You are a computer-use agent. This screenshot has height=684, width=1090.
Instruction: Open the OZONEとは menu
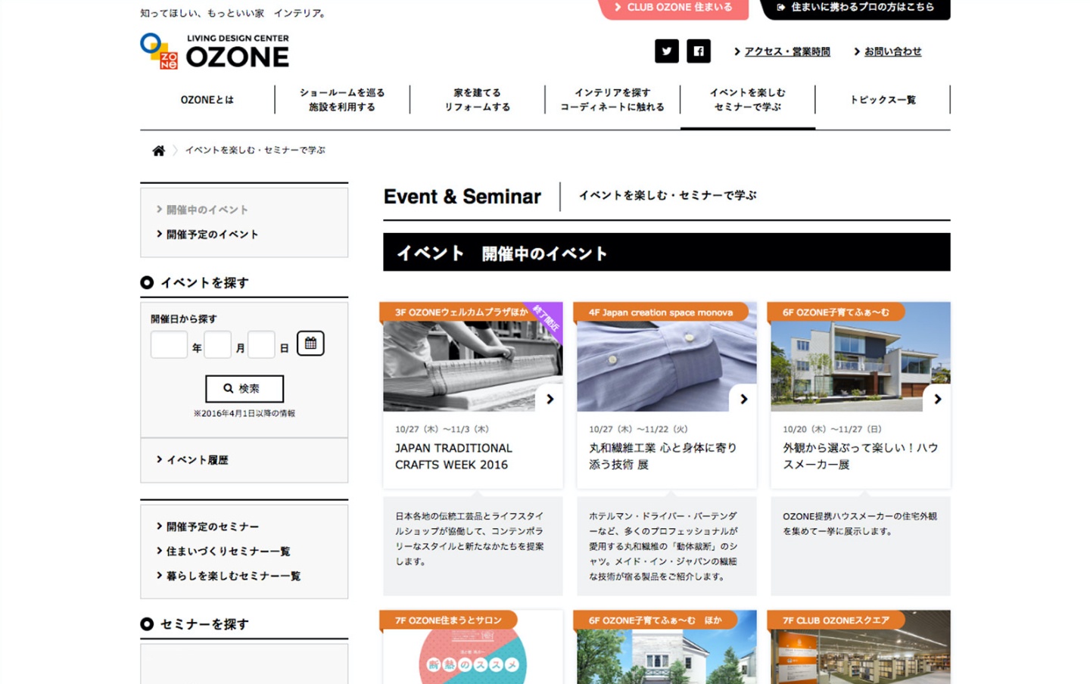207,100
